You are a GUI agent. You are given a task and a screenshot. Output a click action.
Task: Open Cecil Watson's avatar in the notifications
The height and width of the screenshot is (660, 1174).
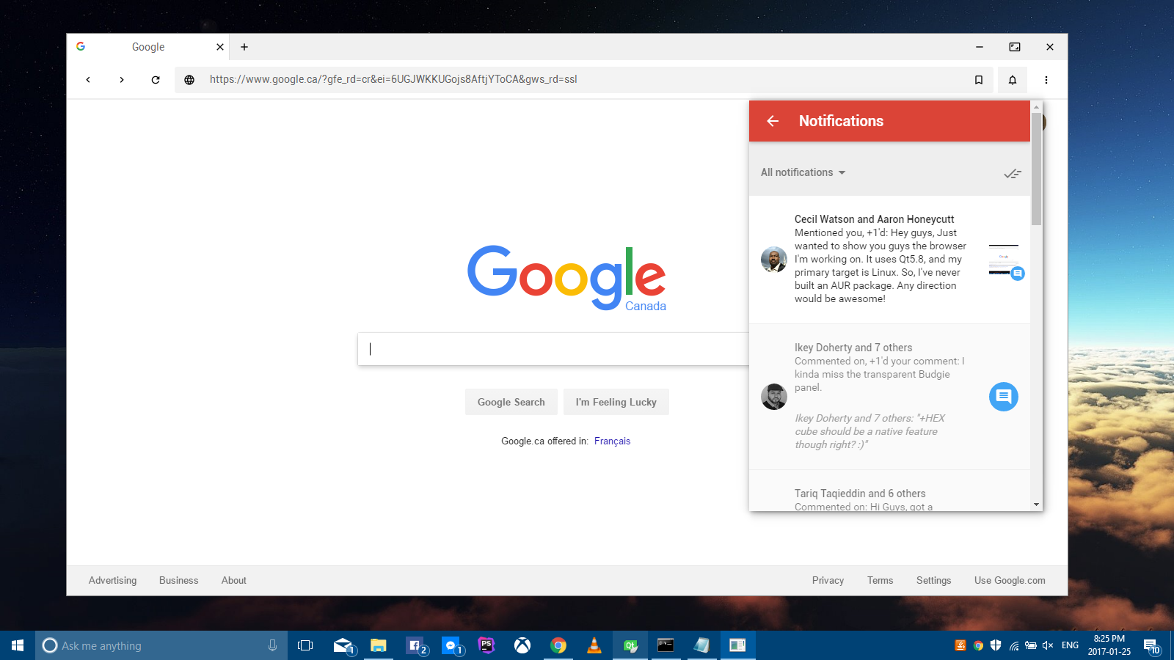(x=774, y=259)
